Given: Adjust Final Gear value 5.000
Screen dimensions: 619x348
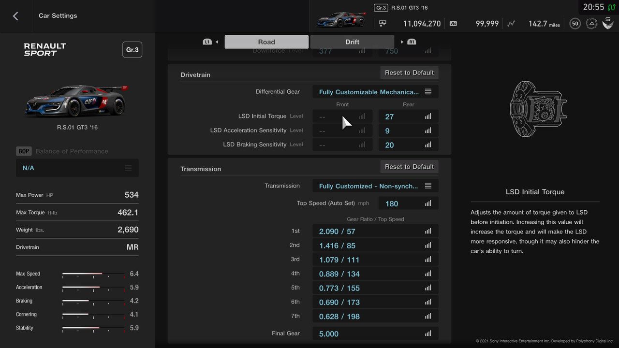Looking at the screenshot, I should tap(375, 333).
